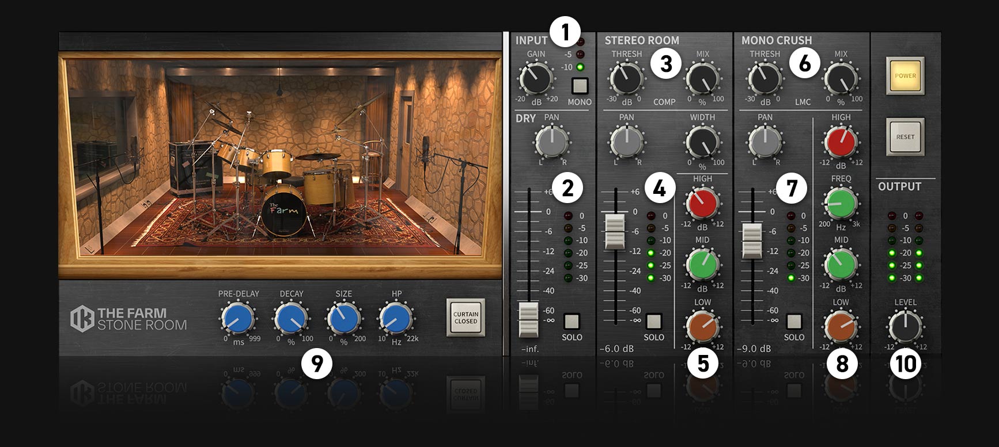
Task: Click the Mono Crush Thresh knob
Action: 765,78
